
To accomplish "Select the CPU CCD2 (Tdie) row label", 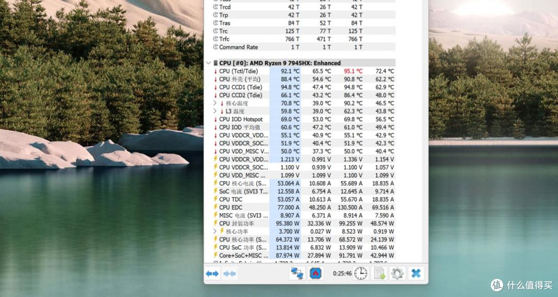I will click(241, 96).
